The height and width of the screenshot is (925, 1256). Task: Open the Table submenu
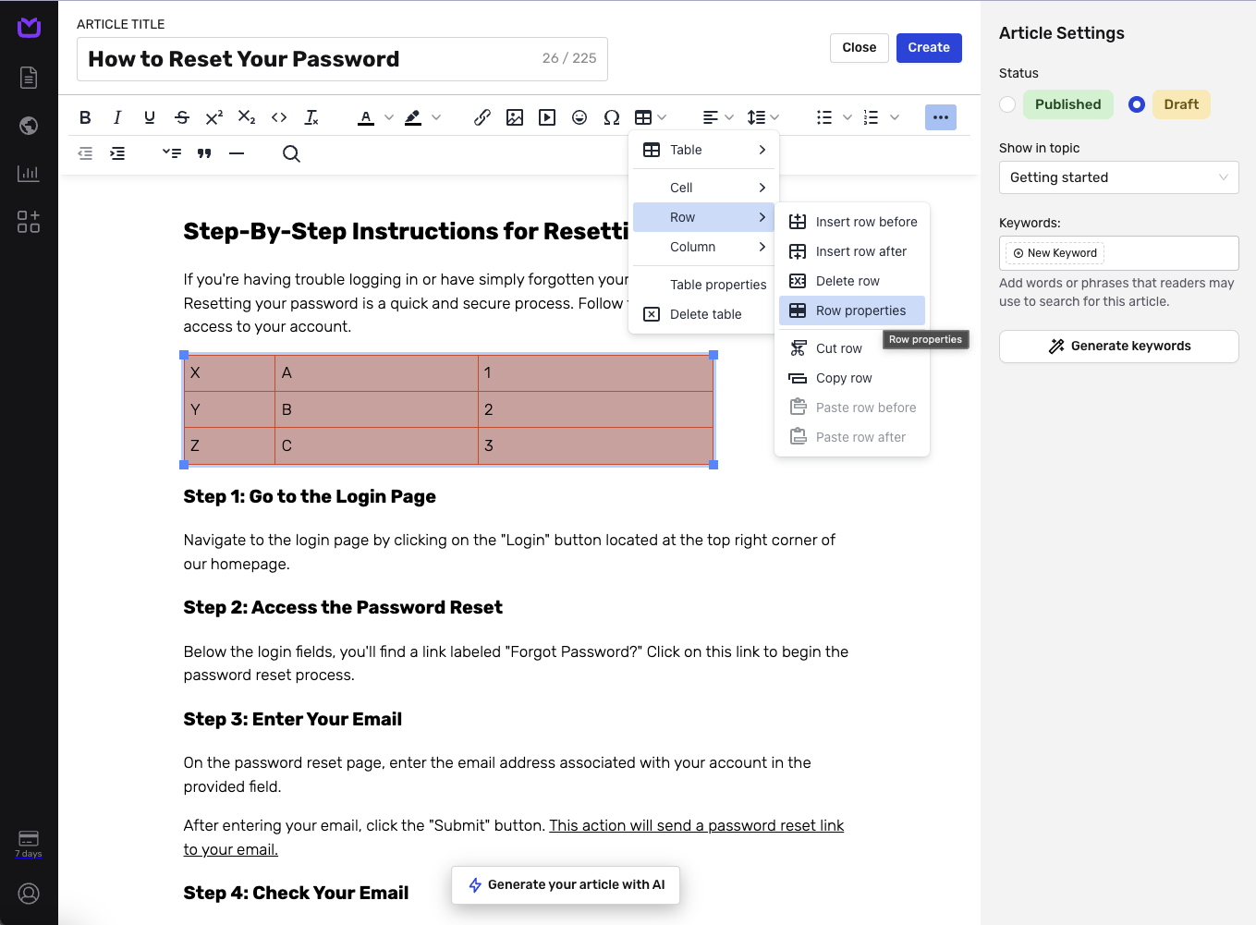(704, 150)
